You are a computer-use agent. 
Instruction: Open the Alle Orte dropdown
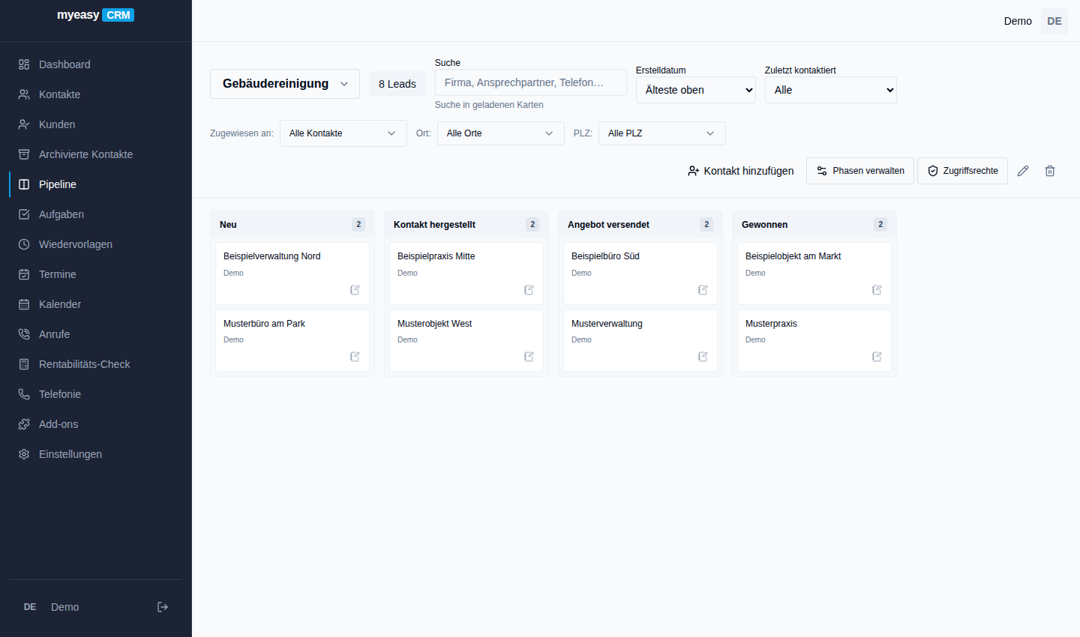click(x=501, y=133)
